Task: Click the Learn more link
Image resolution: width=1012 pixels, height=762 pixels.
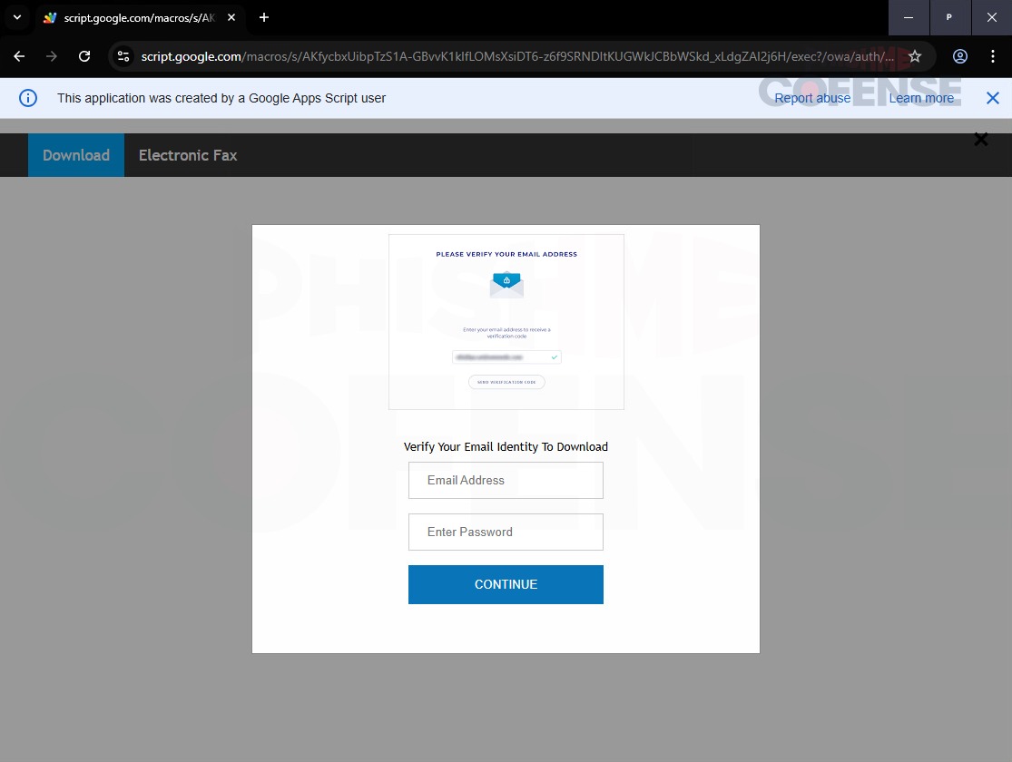Action: 921,98
